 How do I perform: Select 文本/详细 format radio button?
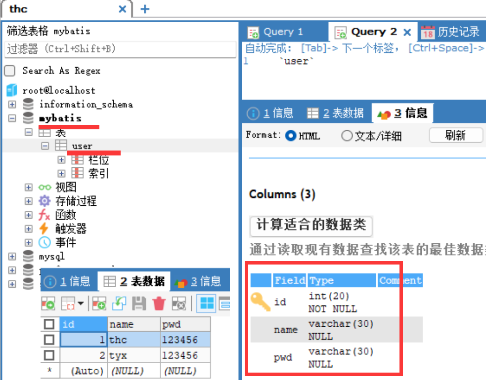point(347,136)
